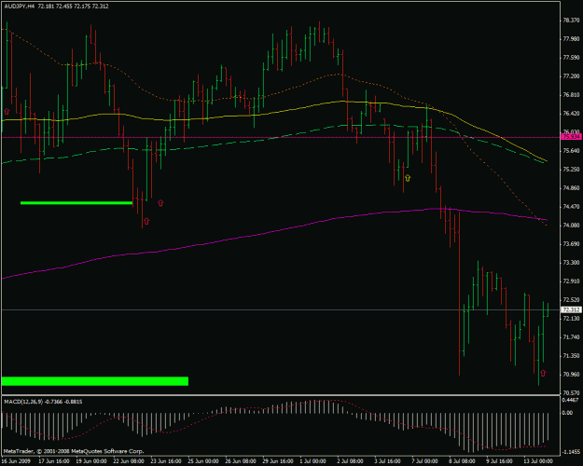Select the red arrow below the 23 Jun low
This screenshot has width=583, height=466.
point(146,221)
